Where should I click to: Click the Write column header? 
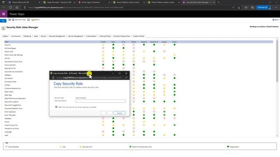click(123, 42)
